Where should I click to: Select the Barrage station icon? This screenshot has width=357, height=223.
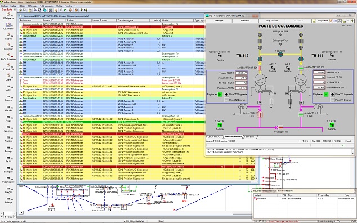8,148
